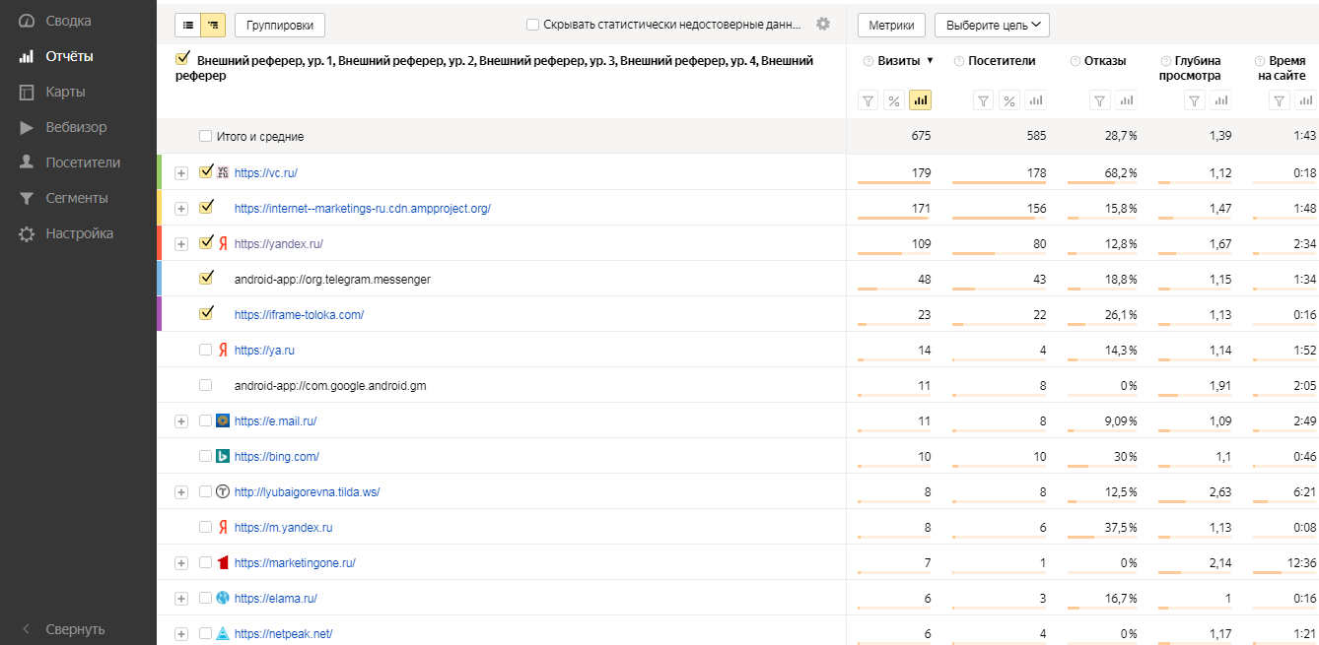Expand the e.mail.ru referrer row
Viewport: 1319px width, 645px height.
tap(181, 421)
